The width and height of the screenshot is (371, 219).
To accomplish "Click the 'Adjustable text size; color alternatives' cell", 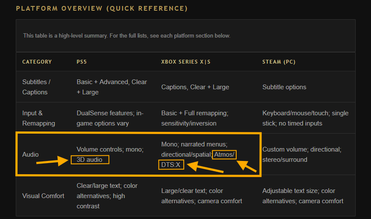I will click(x=303, y=196).
